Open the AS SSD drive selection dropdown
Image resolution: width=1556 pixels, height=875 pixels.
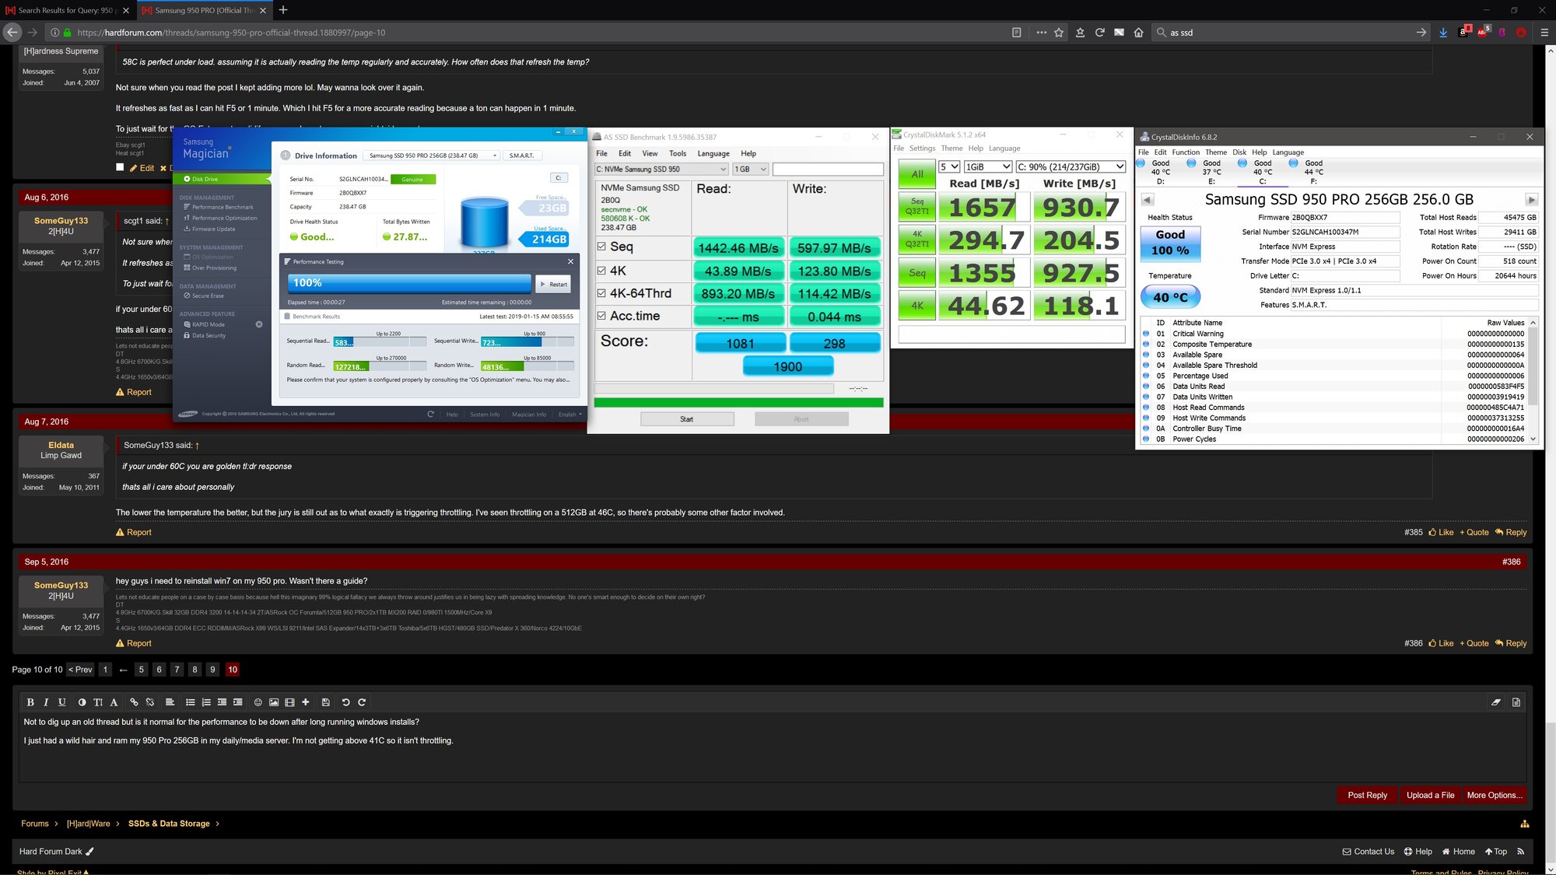(661, 169)
